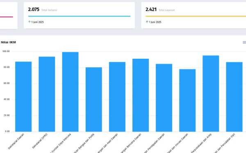Click the yellow progress line under Total Layanan
Image resolution: width=246 pixels, height=153 pixels.
pos(196,16)
